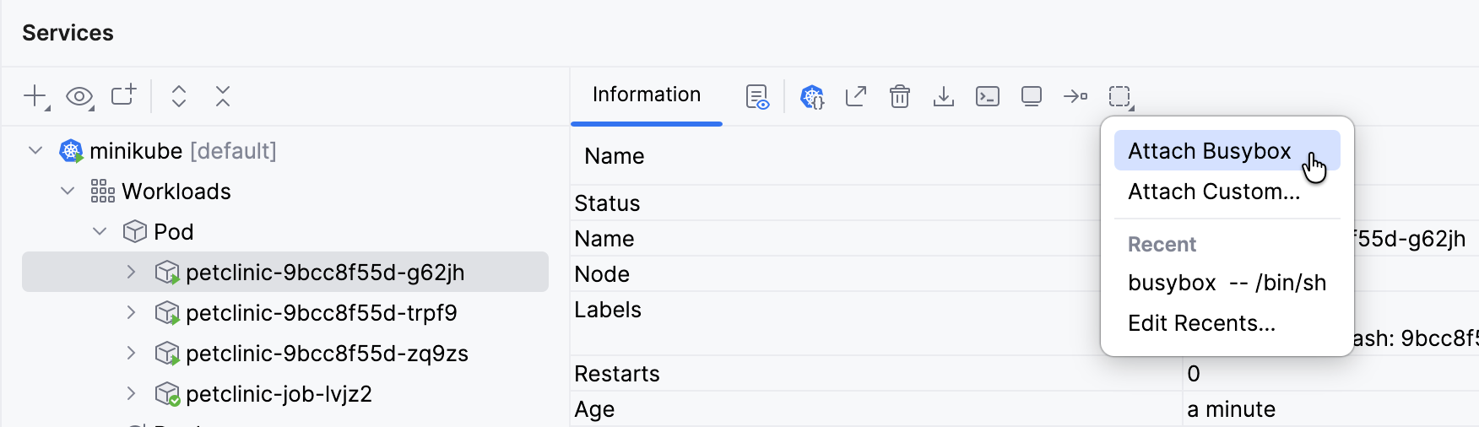1479x427 pixels.
Task: Click the Restarts value 0
Action: click(1194, 374)
